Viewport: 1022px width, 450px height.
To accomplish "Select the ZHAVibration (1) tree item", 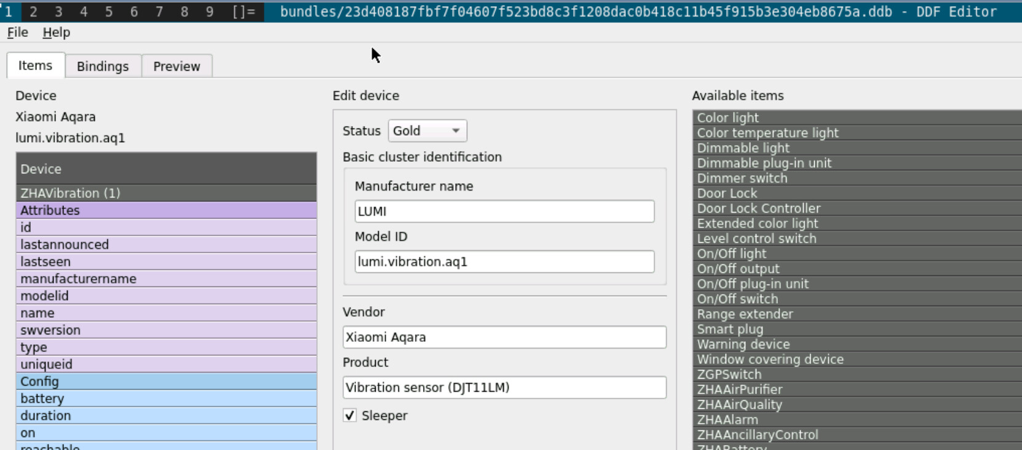I will click(167, 193).
